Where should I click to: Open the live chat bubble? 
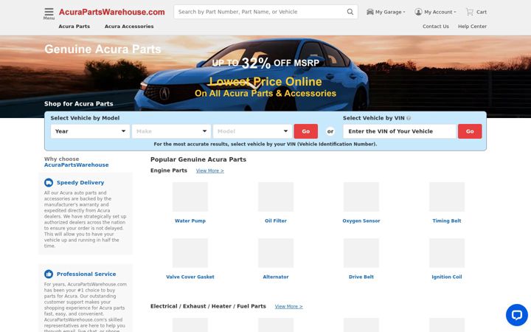coord(517,315)
